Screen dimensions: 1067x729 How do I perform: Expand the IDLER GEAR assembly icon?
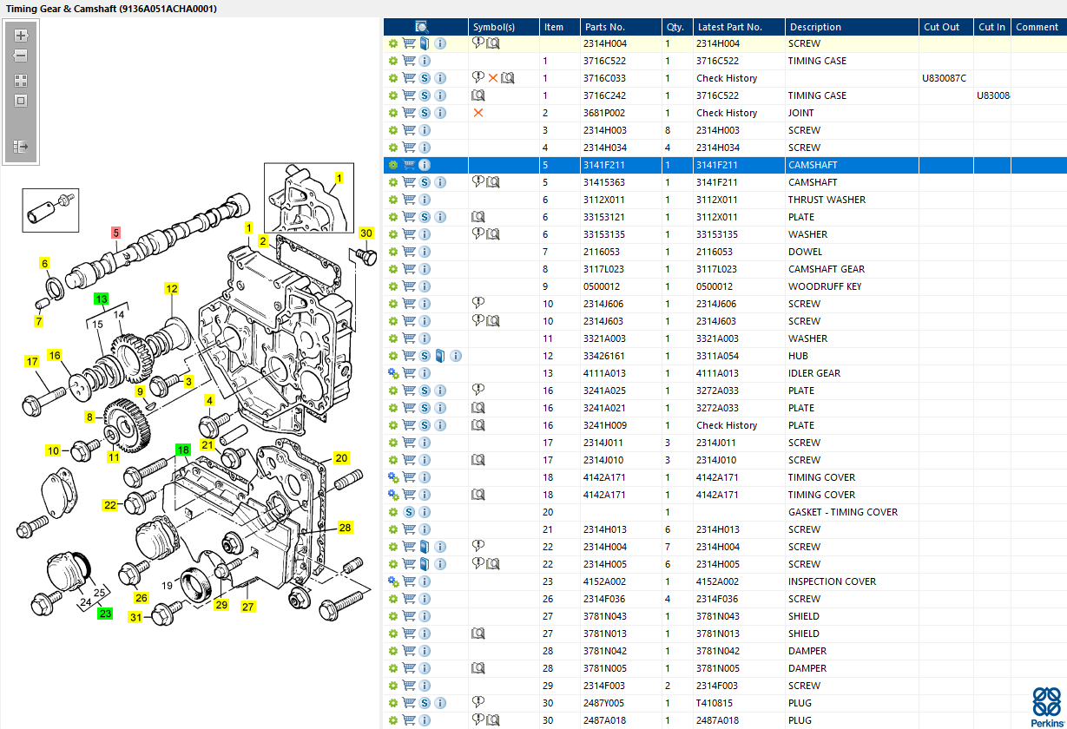click(393, 373)
